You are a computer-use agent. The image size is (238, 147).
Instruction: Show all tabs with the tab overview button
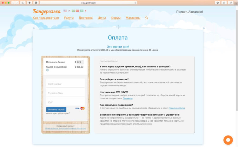click(x=231, y=3)
